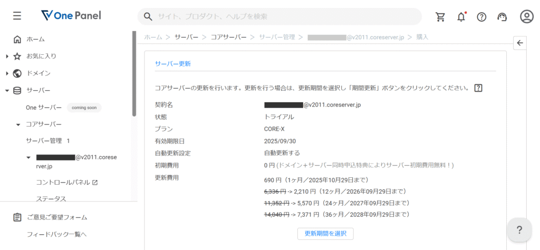540x250 pixels.
Task: Collapse the コアサーバー submenu
Action: coord(18,124)
